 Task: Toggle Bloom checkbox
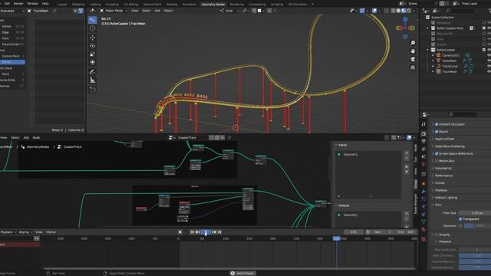coord(437,131)
